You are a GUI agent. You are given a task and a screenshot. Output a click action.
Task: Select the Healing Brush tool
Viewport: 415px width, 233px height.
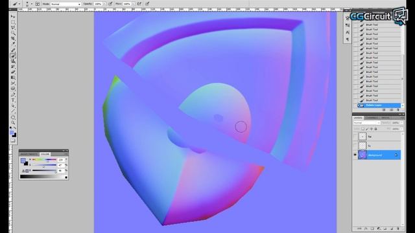click(x=13, y=50)
